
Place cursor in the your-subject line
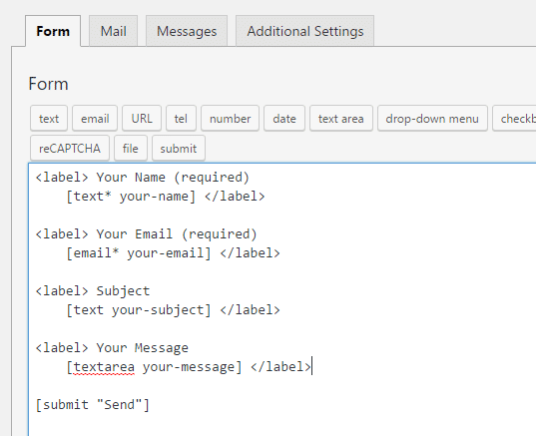173,310
